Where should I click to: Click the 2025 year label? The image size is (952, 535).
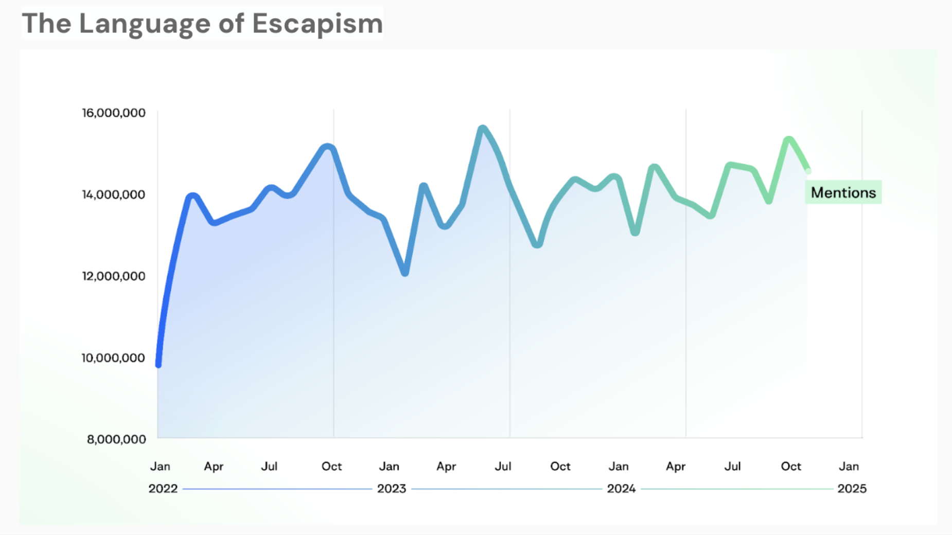click(x=852, y=489)
